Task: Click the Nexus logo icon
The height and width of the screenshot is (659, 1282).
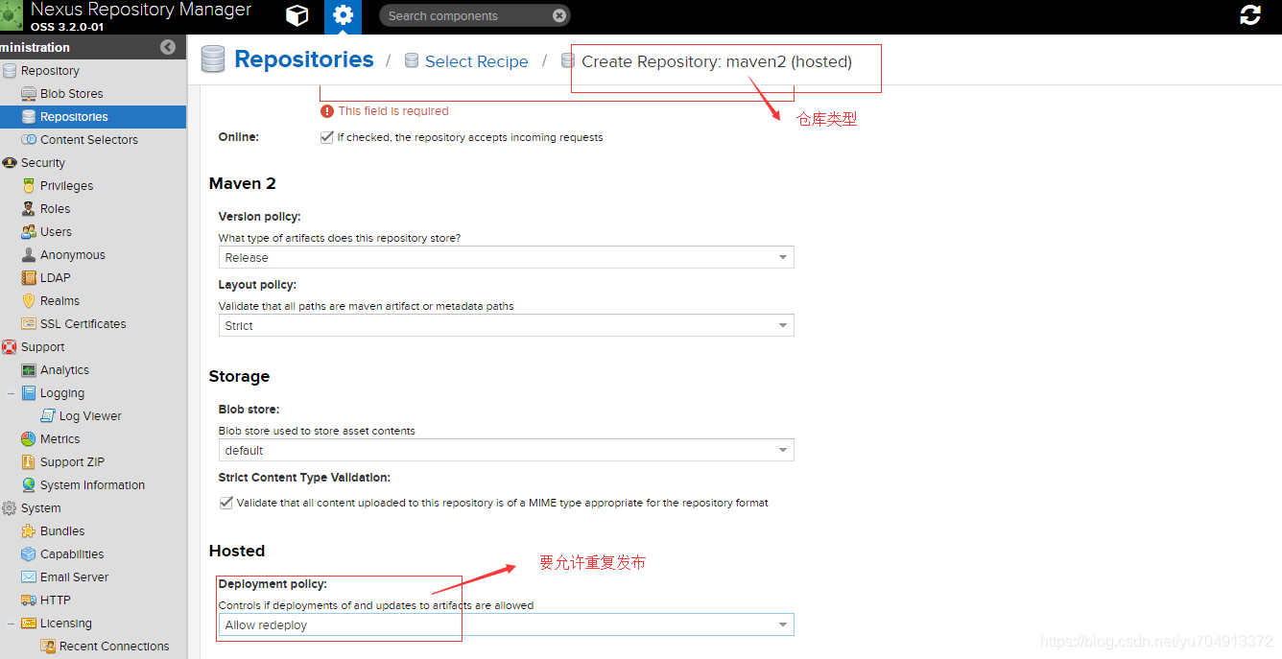Action: 12,15
